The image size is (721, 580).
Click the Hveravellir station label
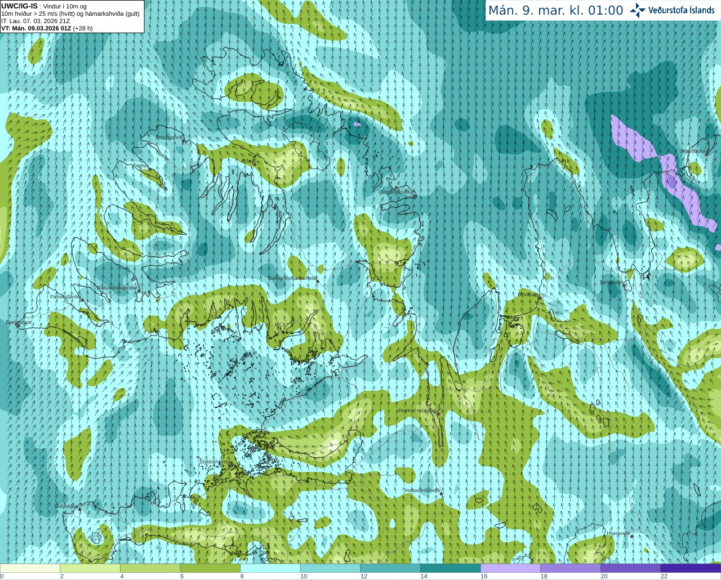coord(618,533)
